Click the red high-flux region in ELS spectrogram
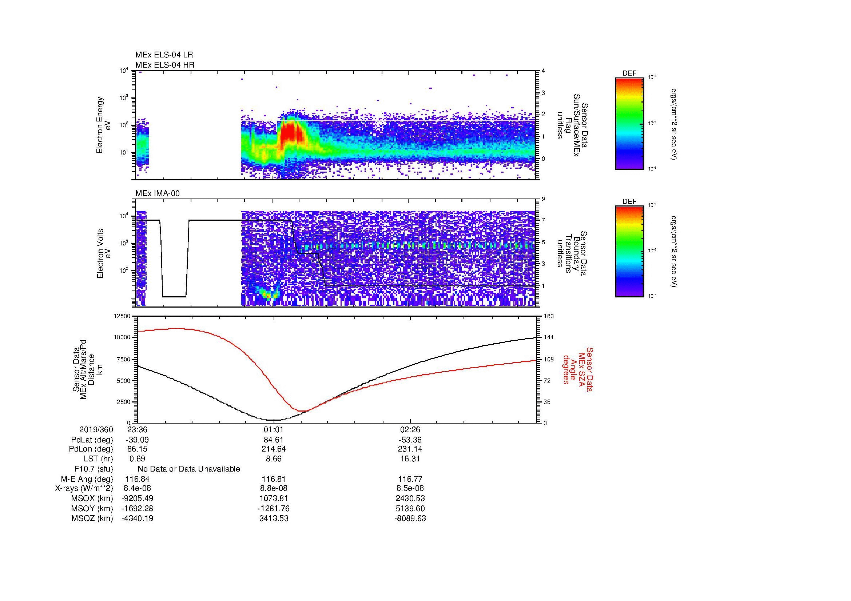 pos(292,134)
